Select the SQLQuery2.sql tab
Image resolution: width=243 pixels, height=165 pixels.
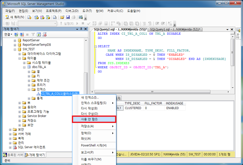(x=120, y=30)
